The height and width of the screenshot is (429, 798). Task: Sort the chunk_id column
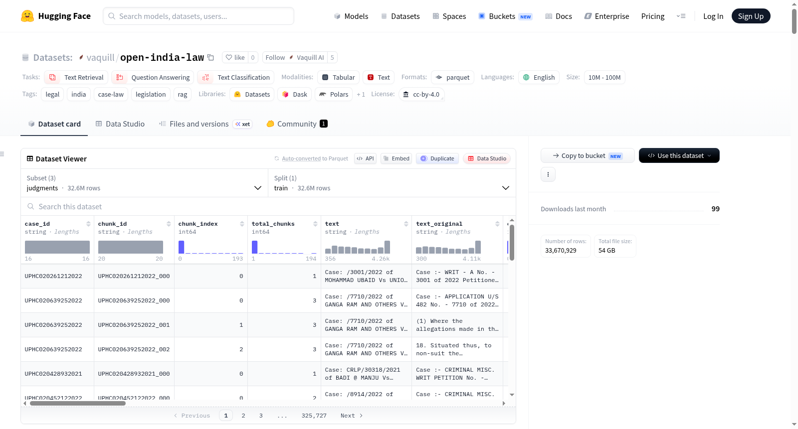[169, 224]
